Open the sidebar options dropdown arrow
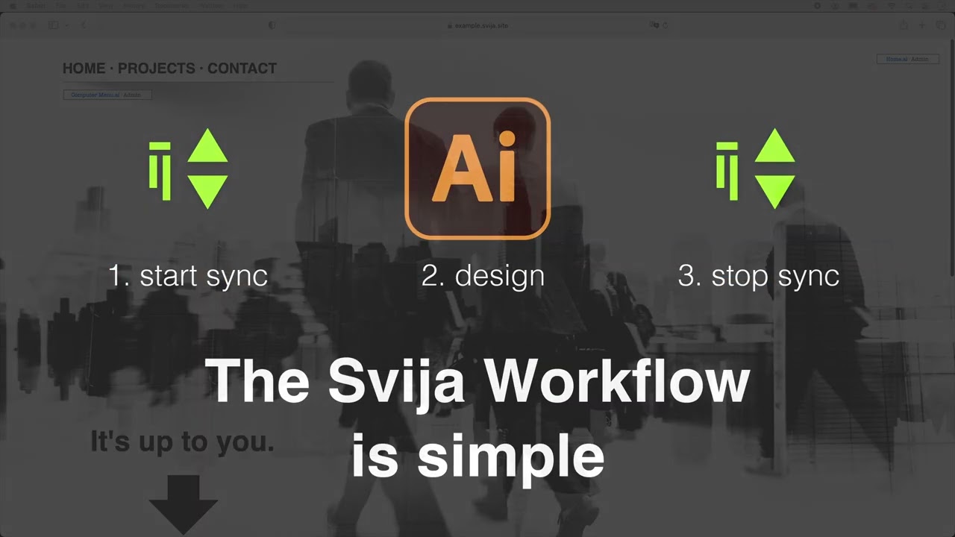The width and height of the screenshot is (955, 537). 66,25
